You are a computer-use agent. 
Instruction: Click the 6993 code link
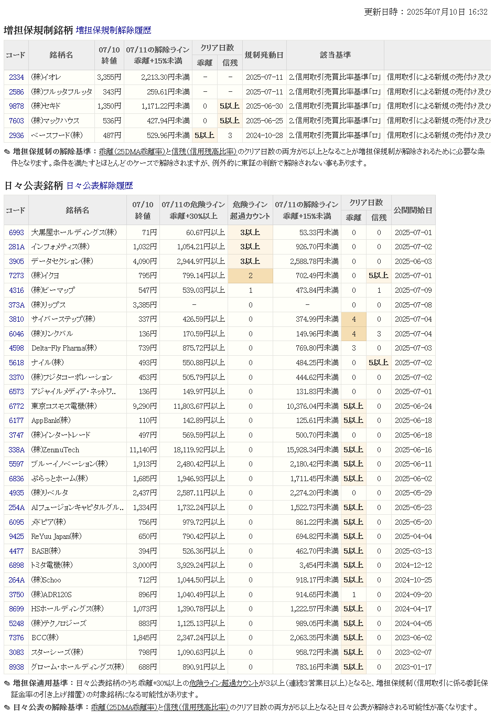pos(16,232)
